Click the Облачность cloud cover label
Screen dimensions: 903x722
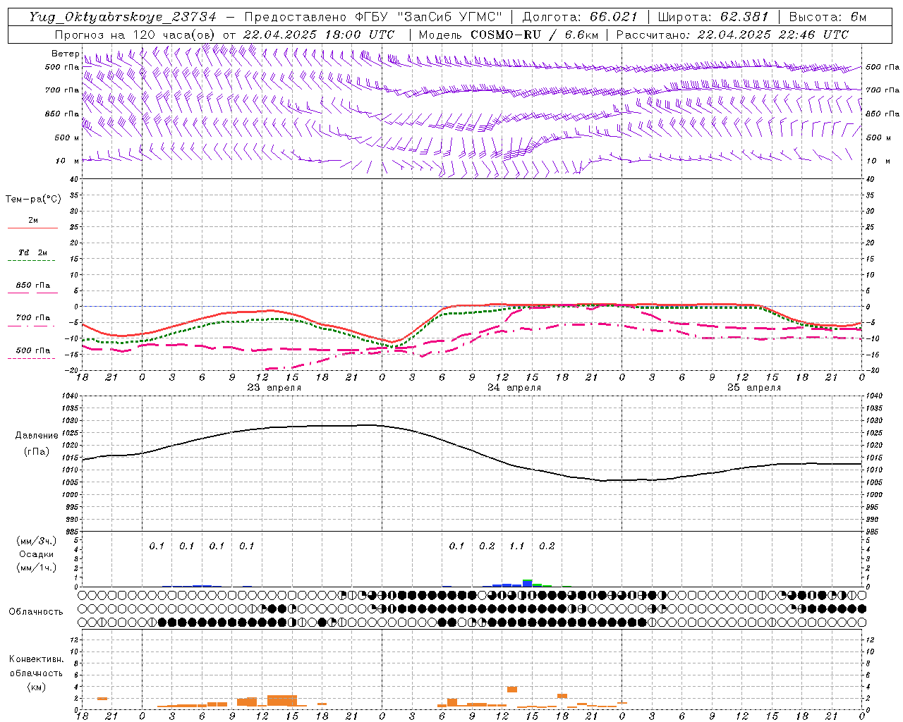[36, 612]
